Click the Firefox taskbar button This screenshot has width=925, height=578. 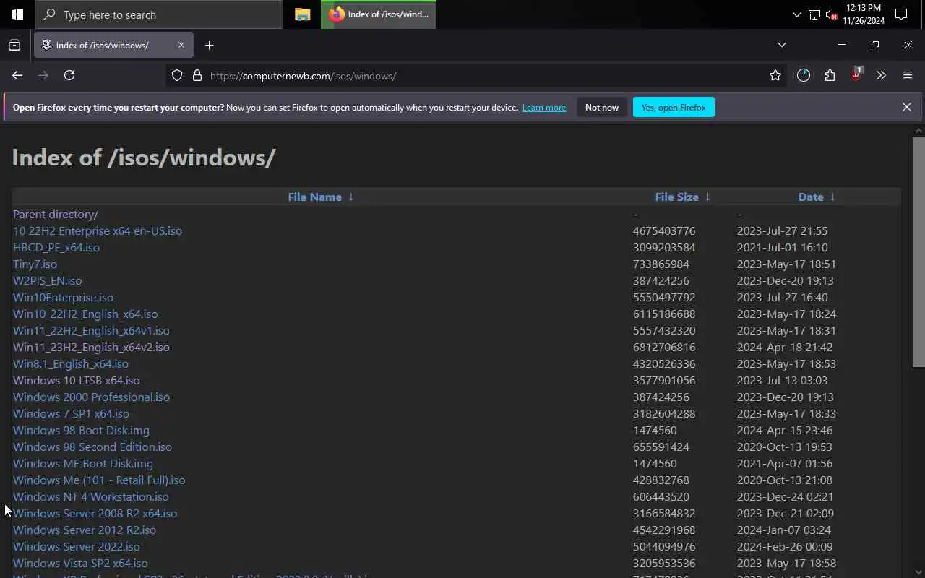pos(379,14)
